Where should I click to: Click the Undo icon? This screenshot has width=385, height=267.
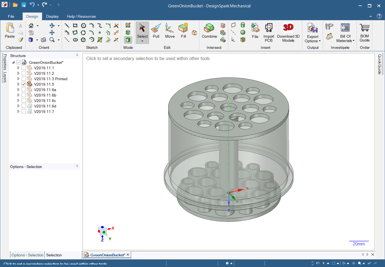coord(32,5)
